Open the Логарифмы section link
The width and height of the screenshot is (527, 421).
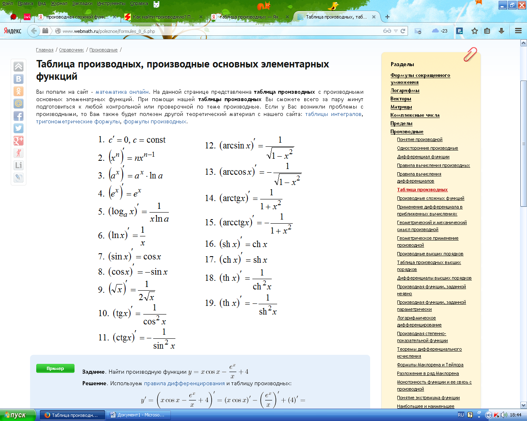[x=405, y=90]
